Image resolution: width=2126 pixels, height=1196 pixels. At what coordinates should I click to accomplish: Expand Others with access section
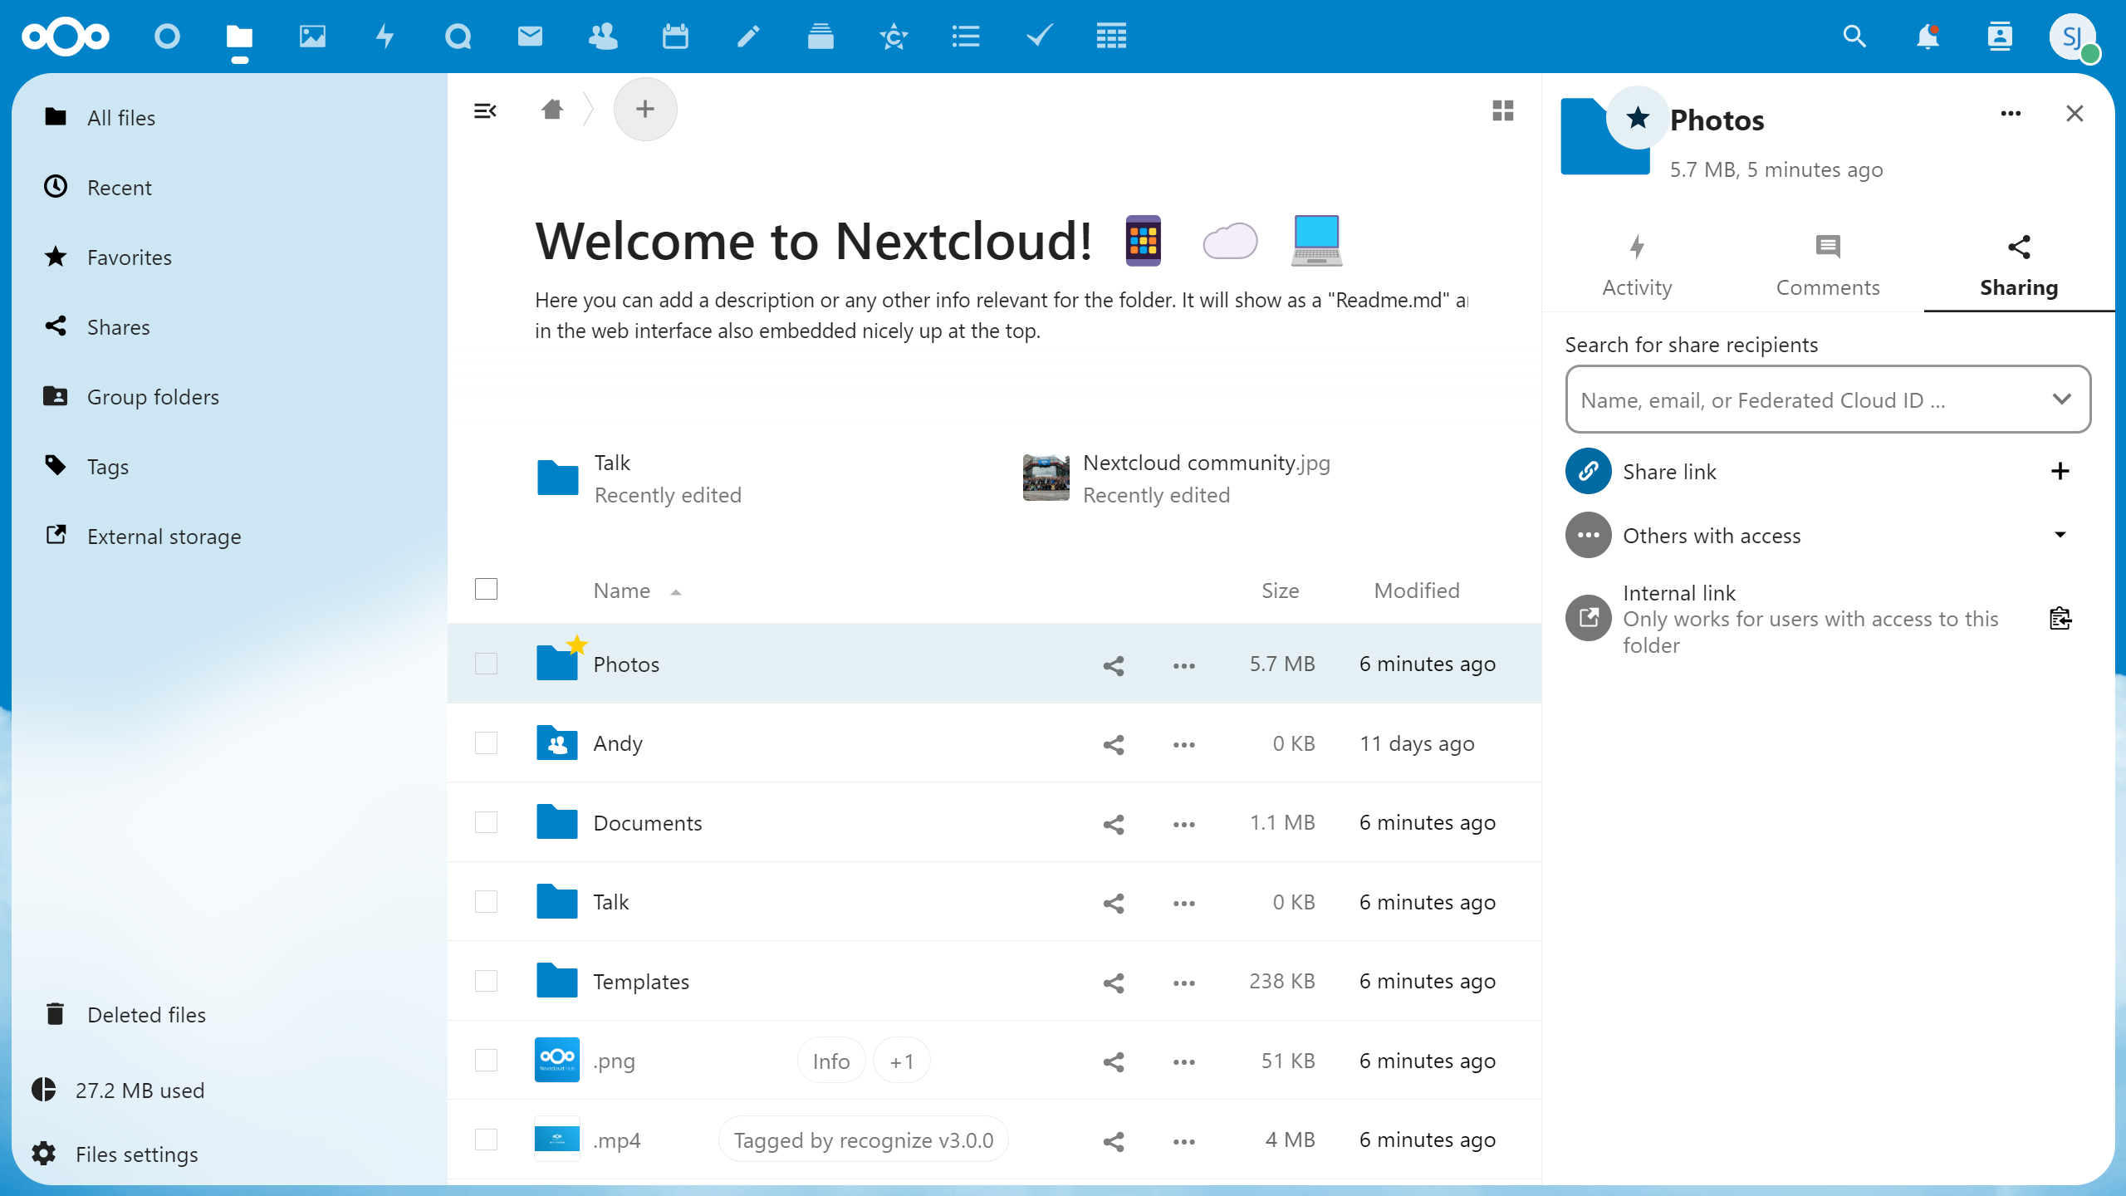2060,536
